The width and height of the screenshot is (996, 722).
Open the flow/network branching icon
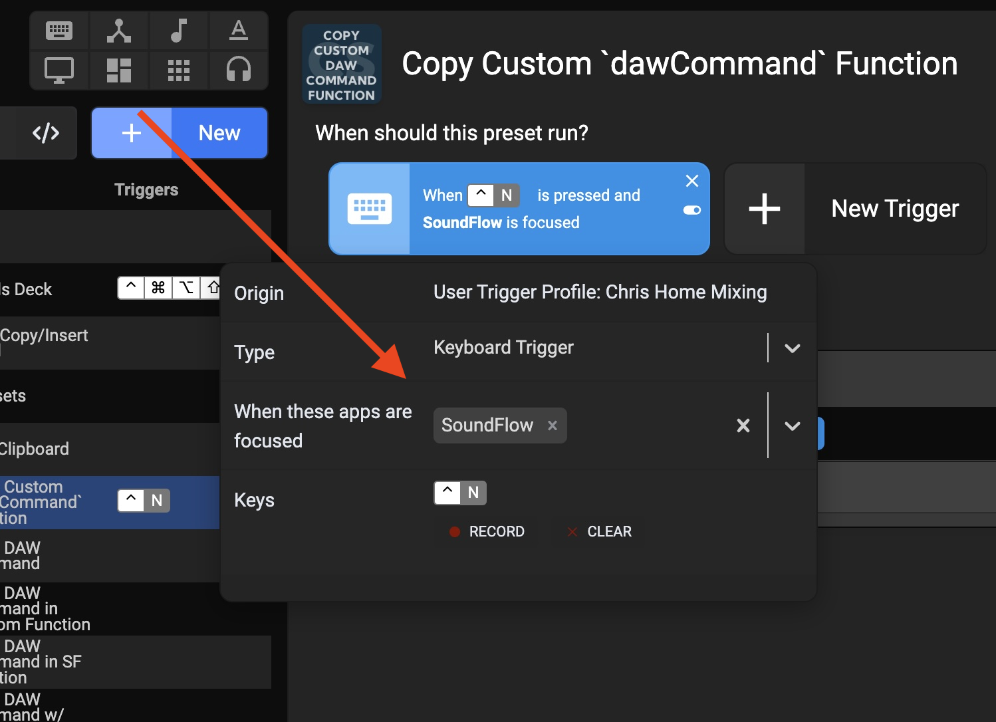(119, 31)
